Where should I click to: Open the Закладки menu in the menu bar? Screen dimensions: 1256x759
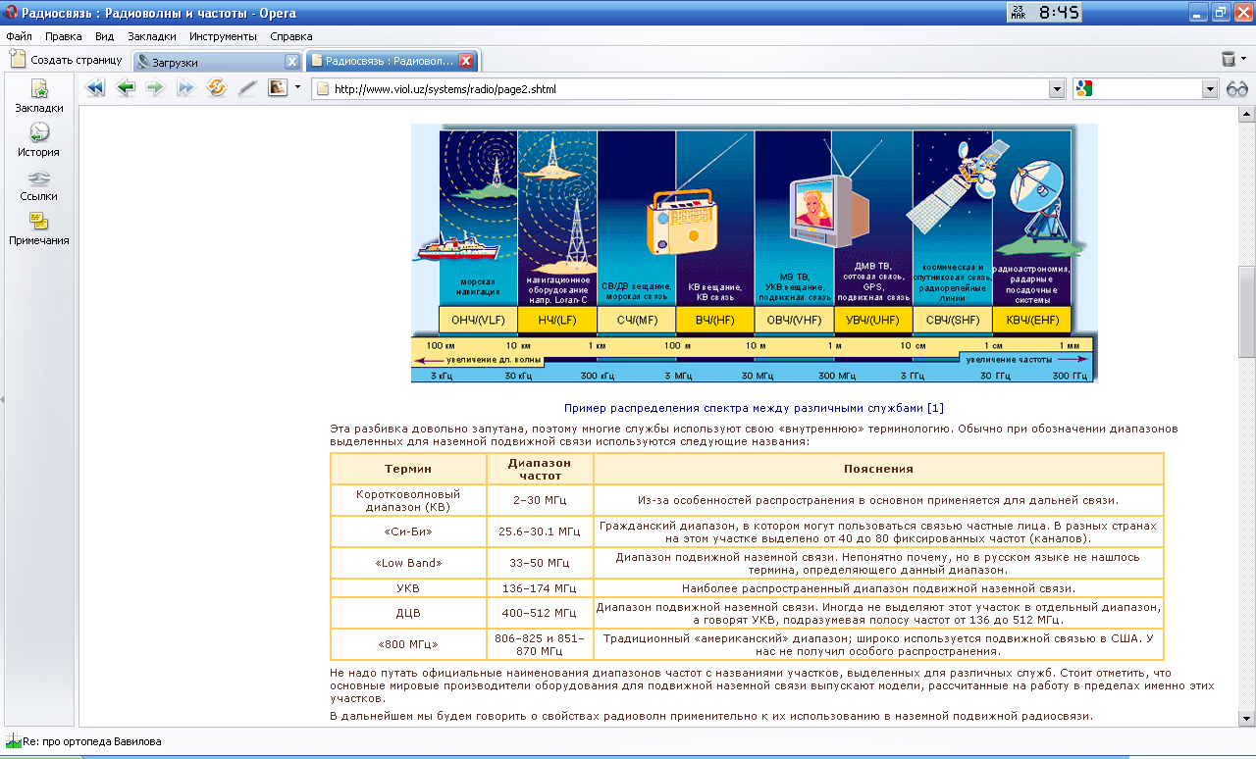(151, 36)
